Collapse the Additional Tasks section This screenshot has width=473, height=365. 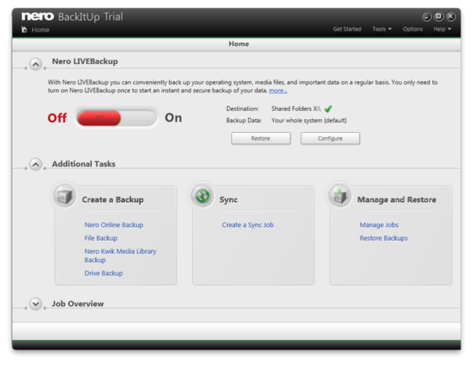(x=35, y=164)
